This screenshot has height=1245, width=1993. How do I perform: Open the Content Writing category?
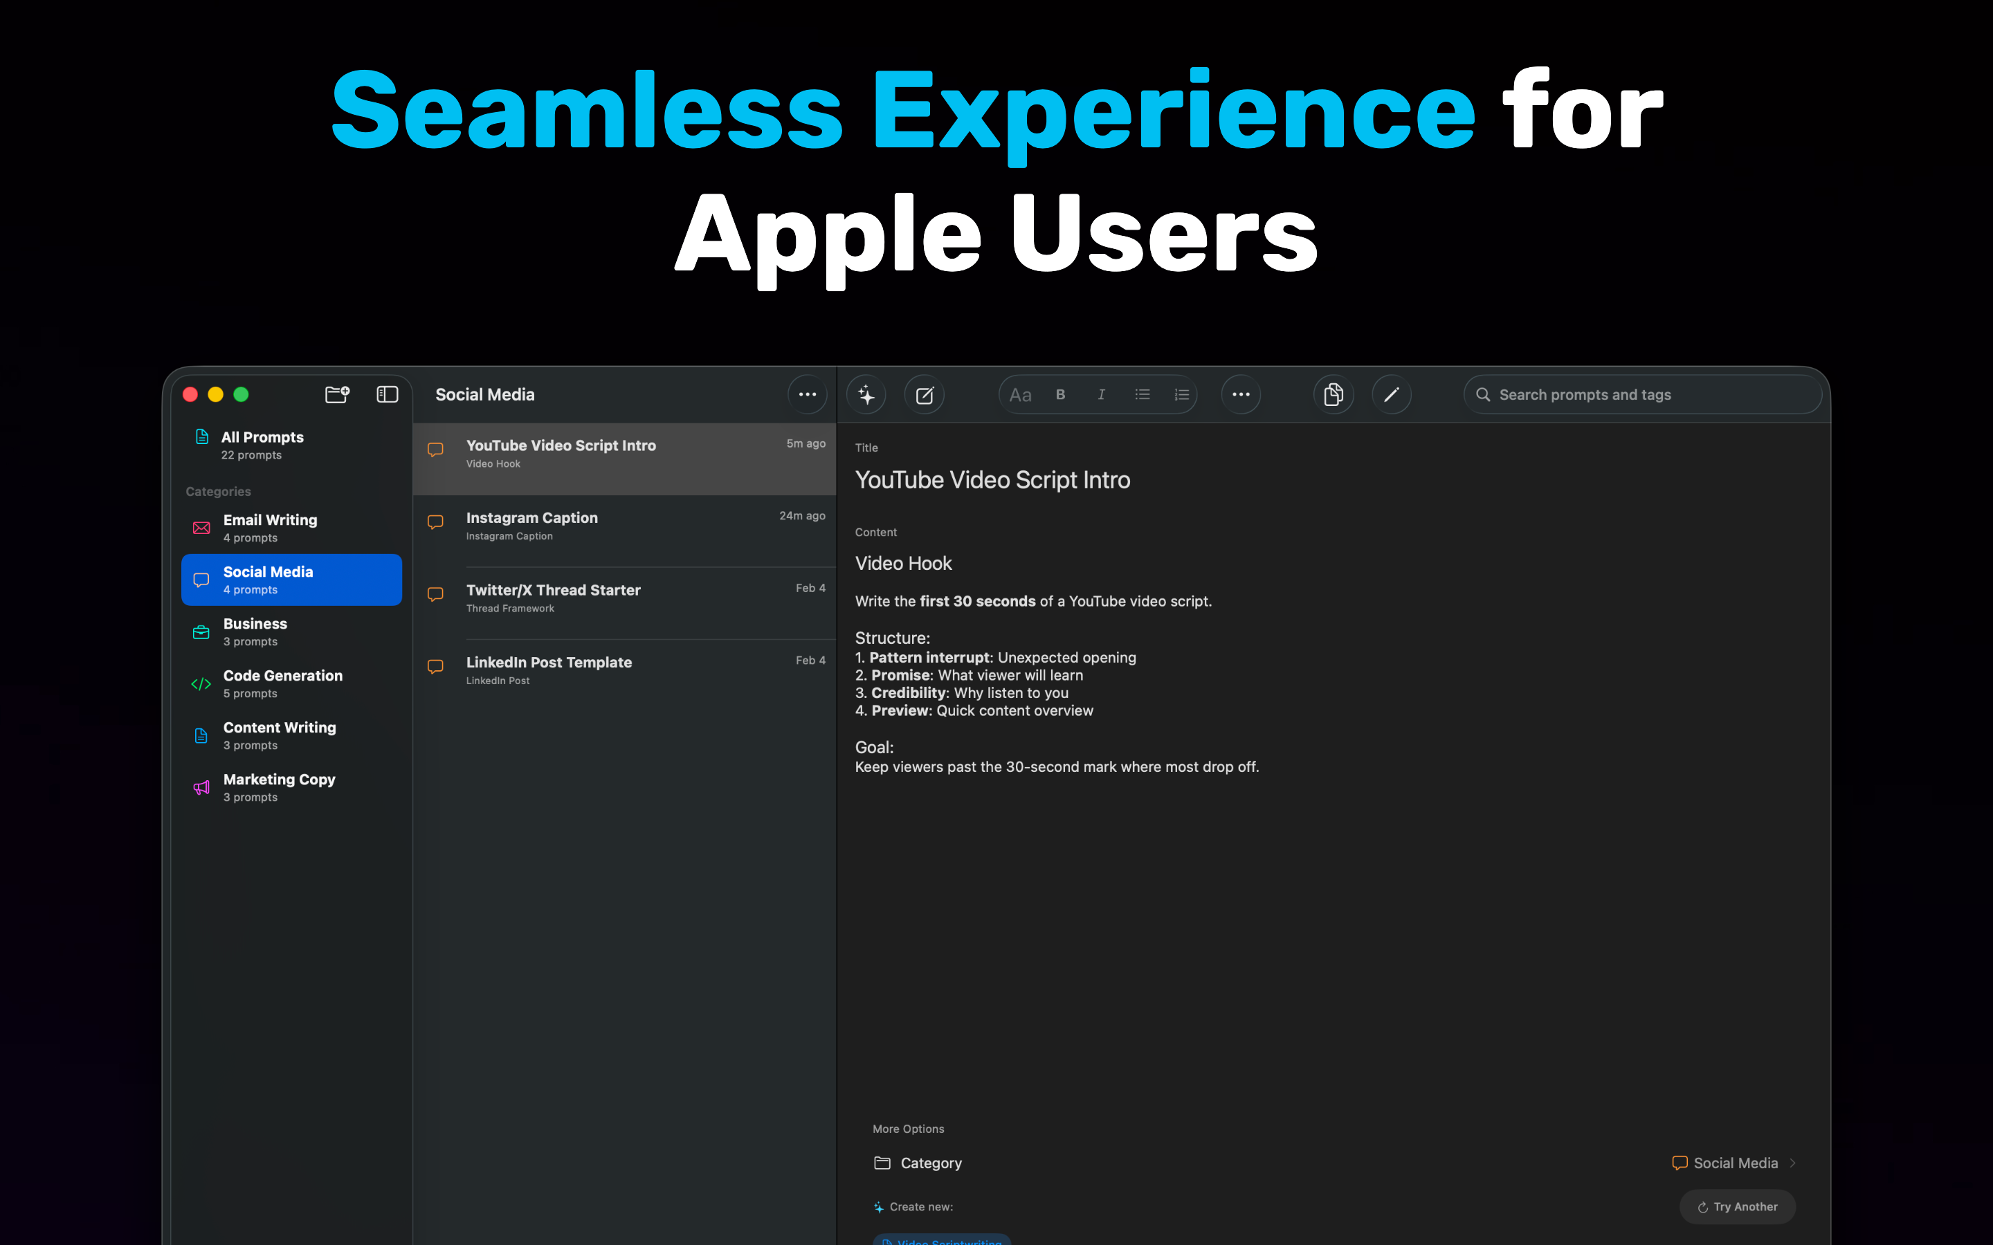pyautogui.click(x=291, y=735)
